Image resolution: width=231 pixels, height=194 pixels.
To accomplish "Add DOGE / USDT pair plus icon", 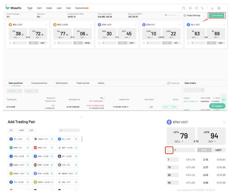I will (28, 174).
